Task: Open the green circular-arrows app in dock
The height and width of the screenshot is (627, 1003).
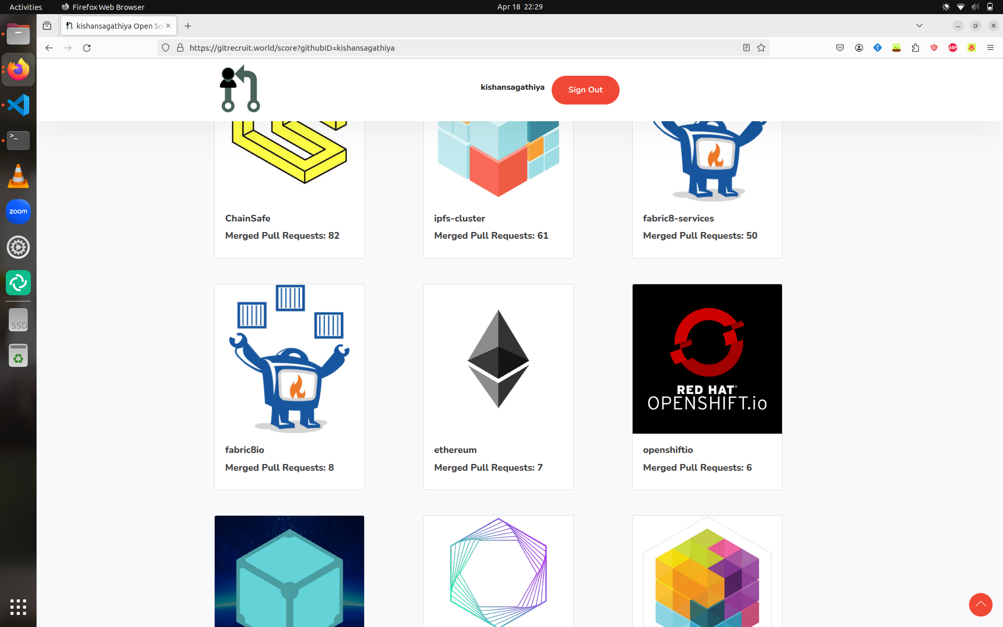Action: 18,283
